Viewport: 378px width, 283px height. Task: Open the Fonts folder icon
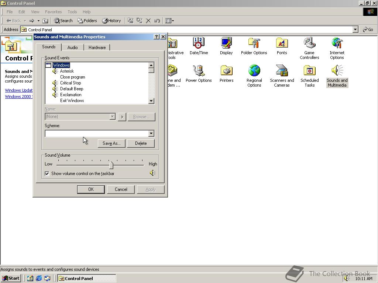(x=282, y=43)
